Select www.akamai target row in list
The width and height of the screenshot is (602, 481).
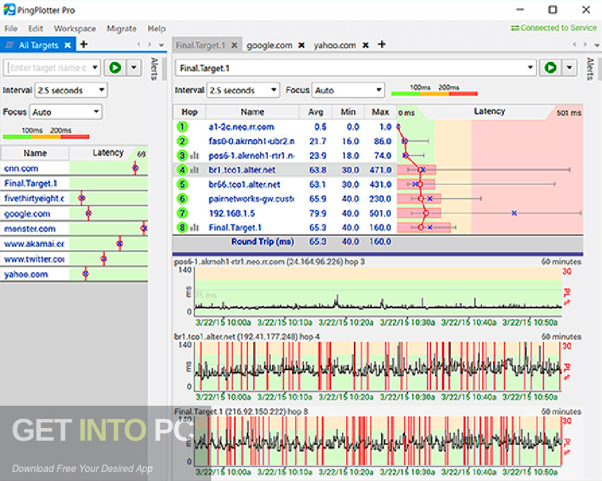75,244
